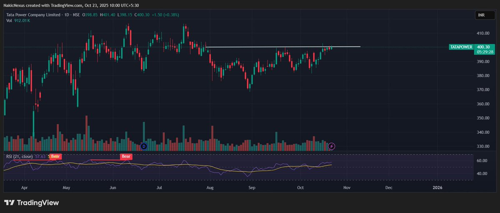Click the May label on time axis
500x213 pixels.
pos(66,188)
